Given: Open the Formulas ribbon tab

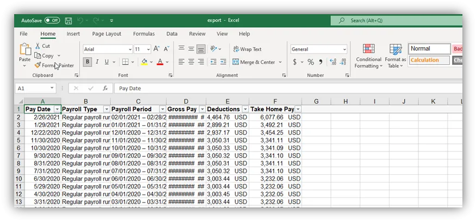Looking at the screenshot, I should click(x=144, y=34).
